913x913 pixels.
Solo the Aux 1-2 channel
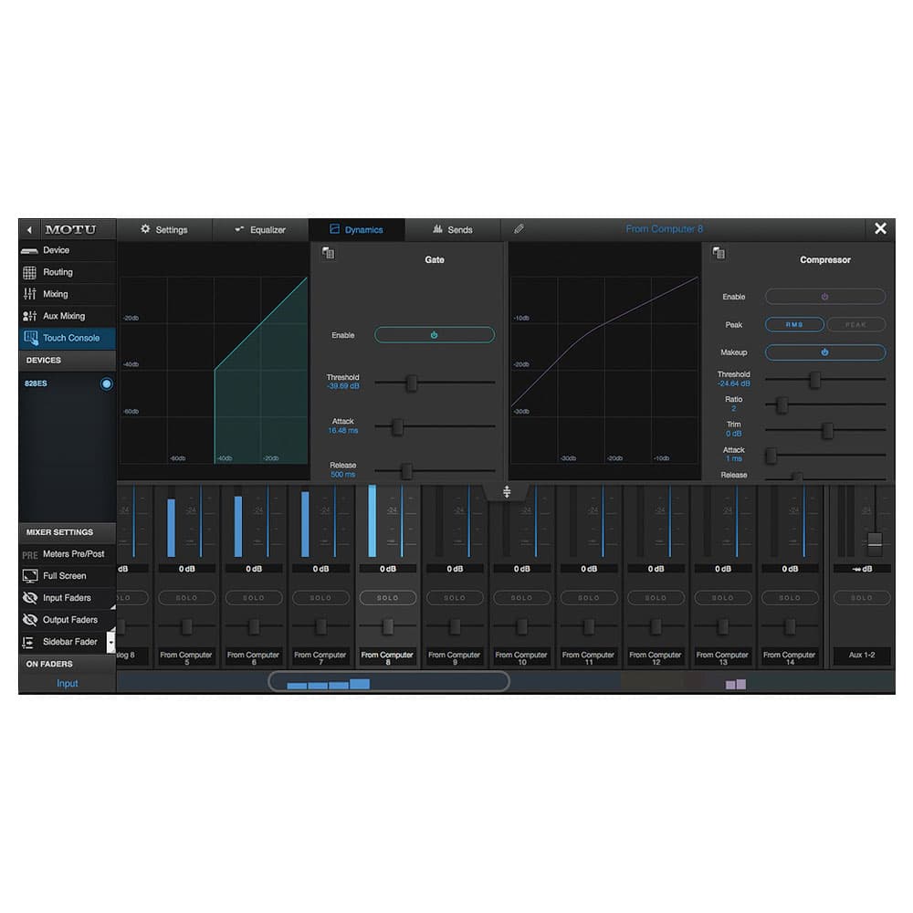(862, 598)
